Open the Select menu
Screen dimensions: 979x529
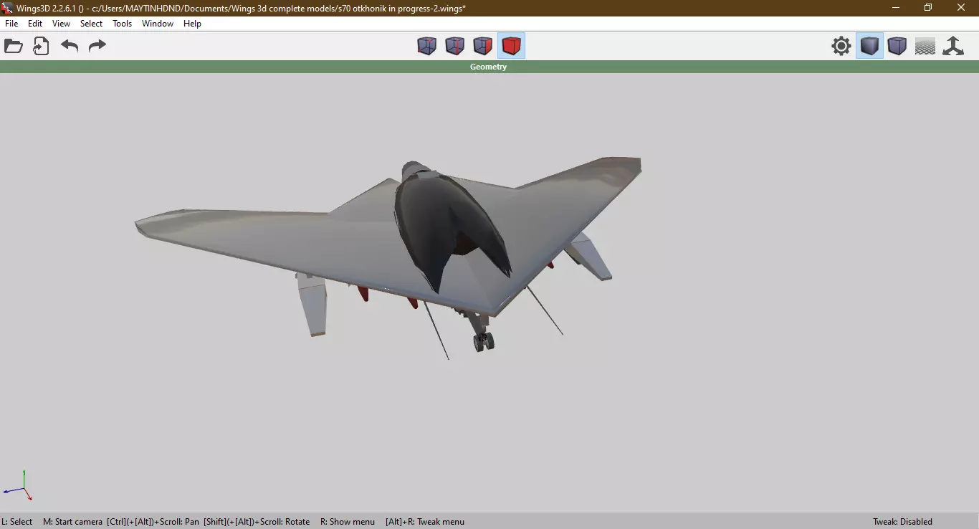pyautogui.click(x=91, y=24)
